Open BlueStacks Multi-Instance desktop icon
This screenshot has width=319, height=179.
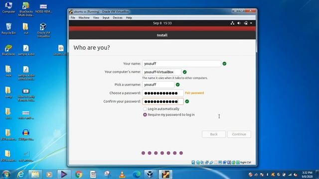26,9
